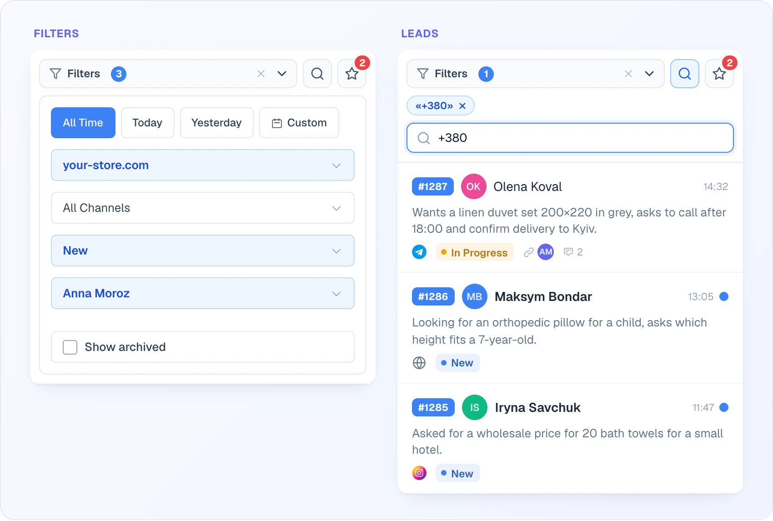773x521 pixels.
Task: Click lead ID badge #1286
Action: pos(433,296)
